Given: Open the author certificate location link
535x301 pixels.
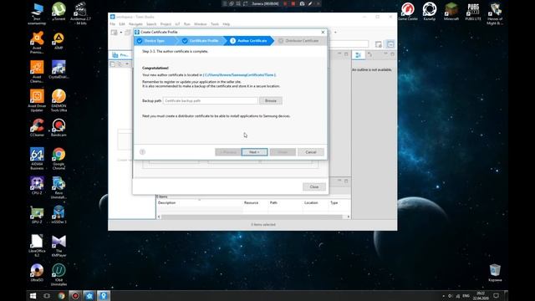Looking at the screenshot, I should click(240, 74).
